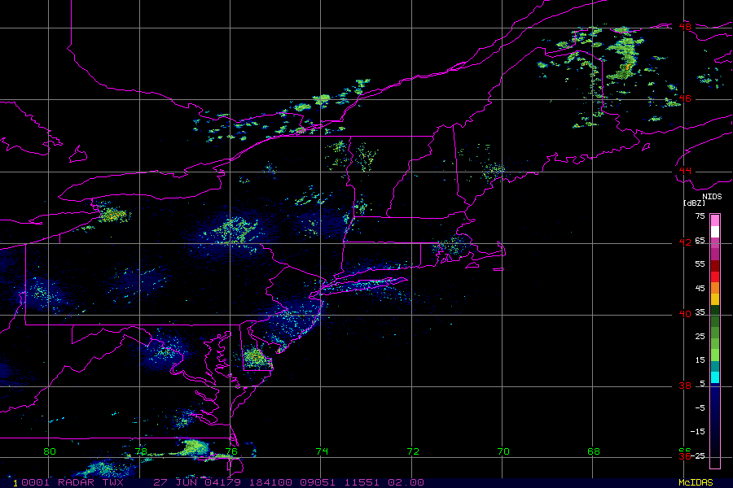Click the green longitude label 72

pyautogui.click(x=413, y=451)
